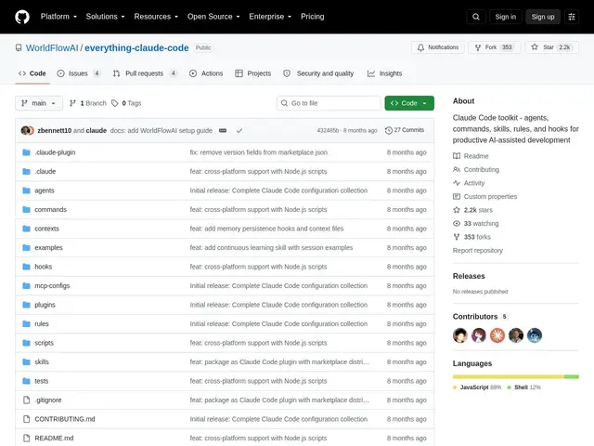Image resolution: width=594 pixels, height=446 pixels.
Task: Switch to the Actions tab
Action: pyautogui.click(x=206, y=73)
